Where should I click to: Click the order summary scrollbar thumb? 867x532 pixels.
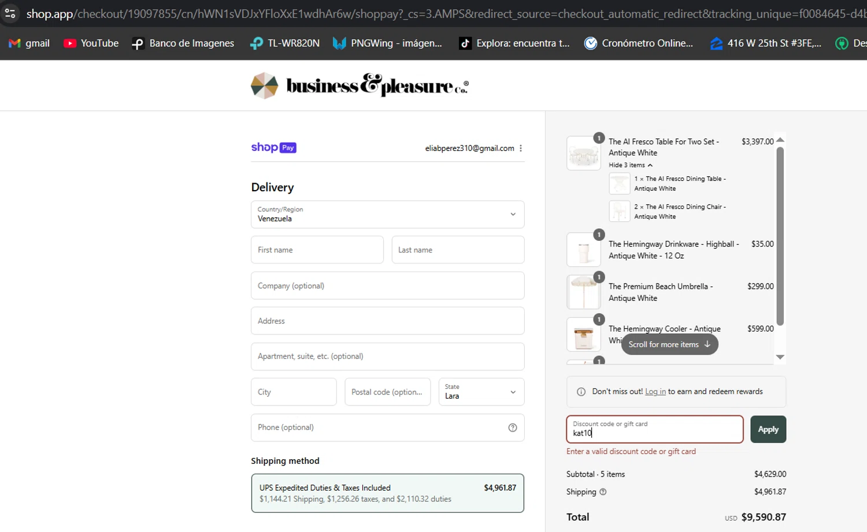click(780, 236)
